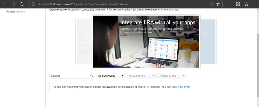Add page to favorites star

click(218, 4)
